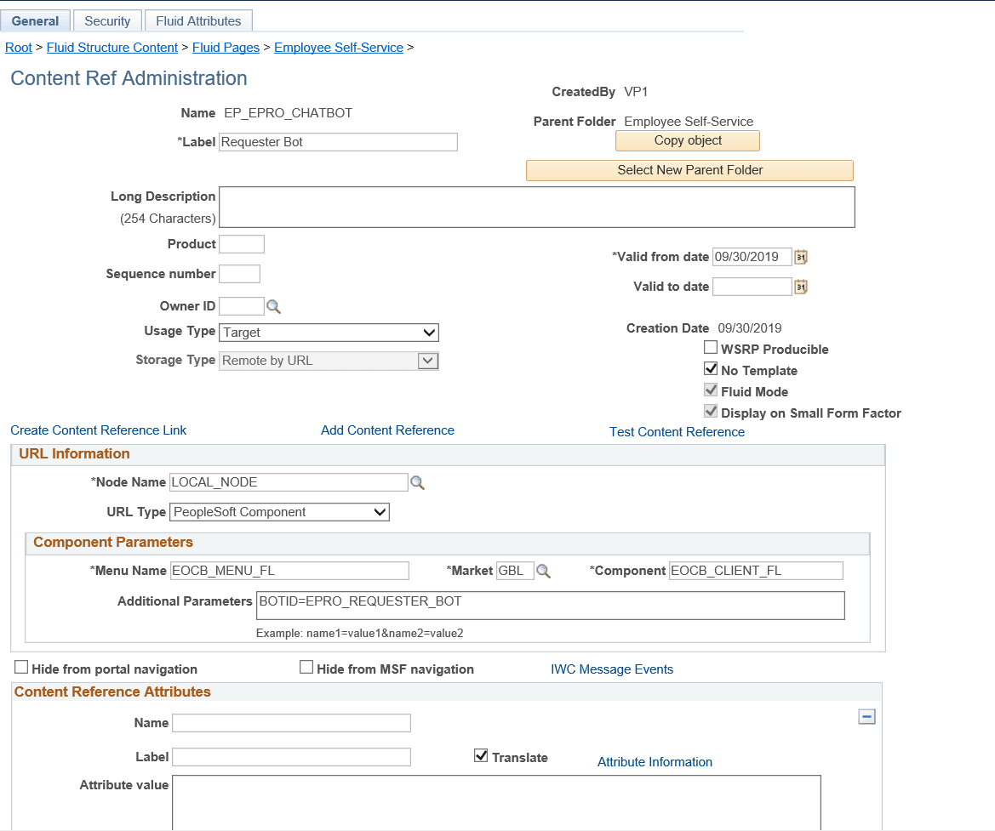The image size is (995, 831).
Task: Open the Node Name lookup magnifier
Action: pyautogui.click(x=417, y=482)
